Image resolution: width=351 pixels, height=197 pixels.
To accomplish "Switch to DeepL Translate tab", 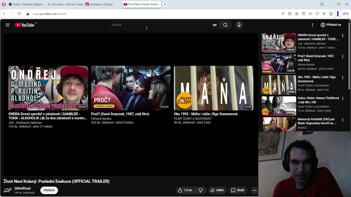I will pyautogui.click(x=26, y=4).
